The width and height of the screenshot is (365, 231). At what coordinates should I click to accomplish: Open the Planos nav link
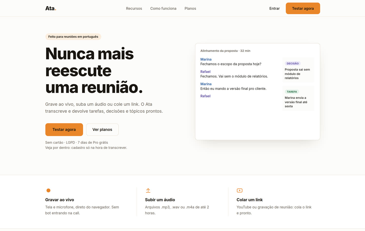[x=190, y=8]
